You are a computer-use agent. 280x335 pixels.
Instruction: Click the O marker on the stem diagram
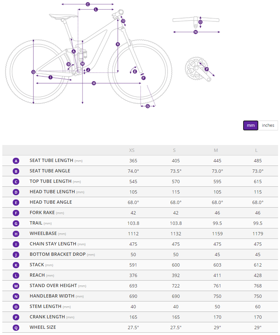pos(200,22)
